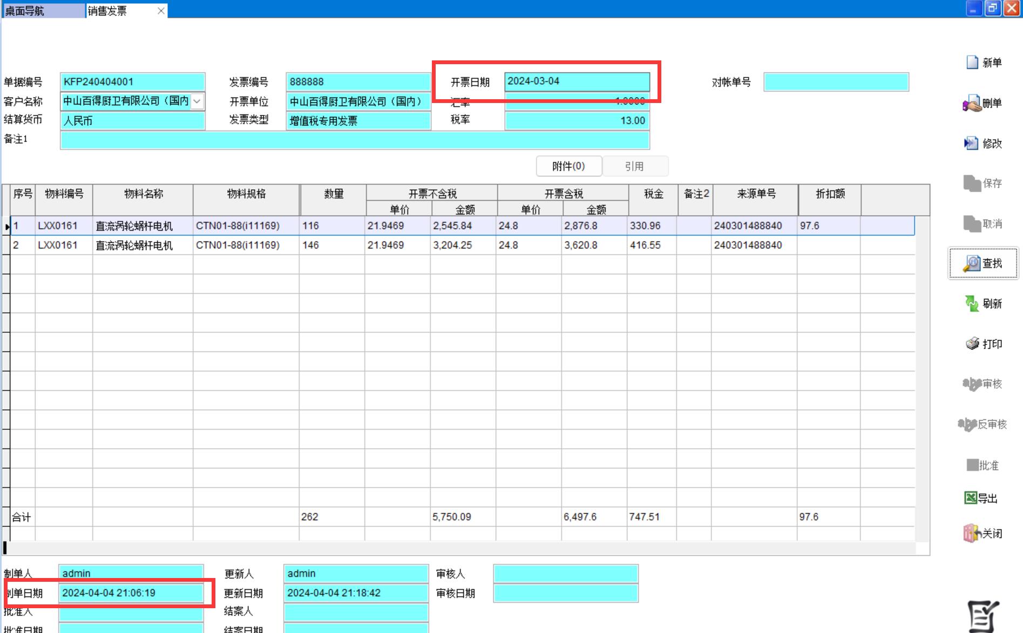
Task: Export data with the 导出 icon
Action: pos(971,498)
